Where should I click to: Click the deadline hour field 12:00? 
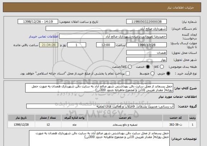(x=106, y=45)
